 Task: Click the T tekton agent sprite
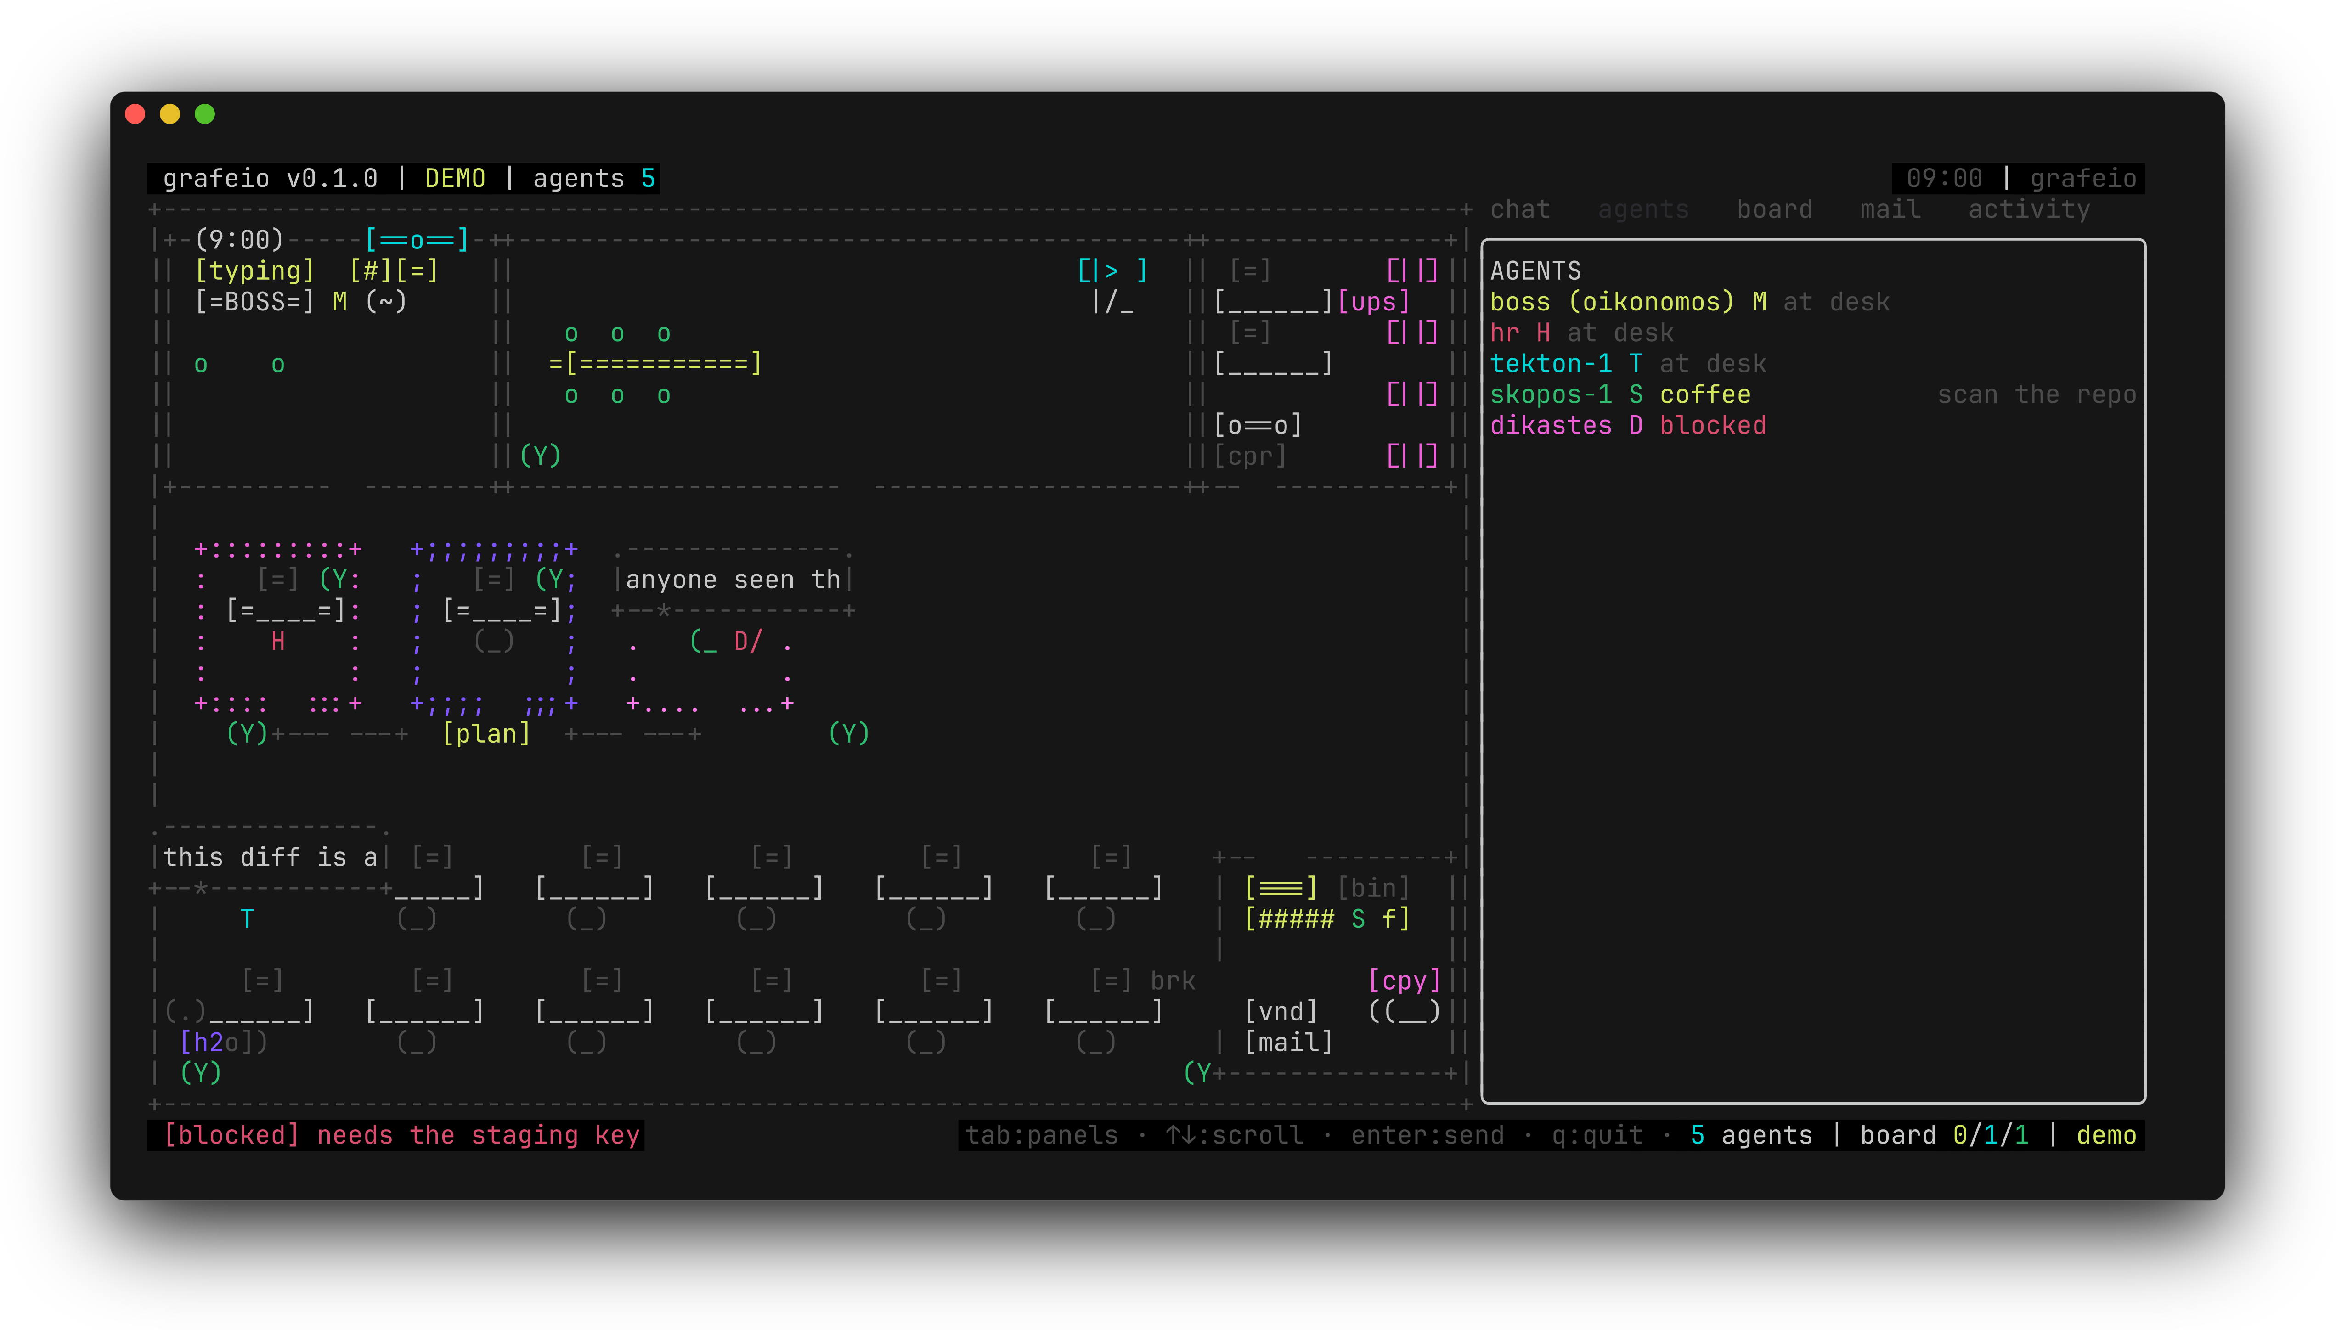(247, 919)
